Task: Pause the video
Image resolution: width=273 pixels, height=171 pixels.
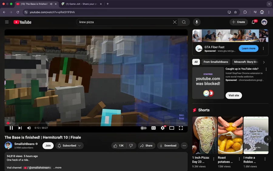Action: 11,128
